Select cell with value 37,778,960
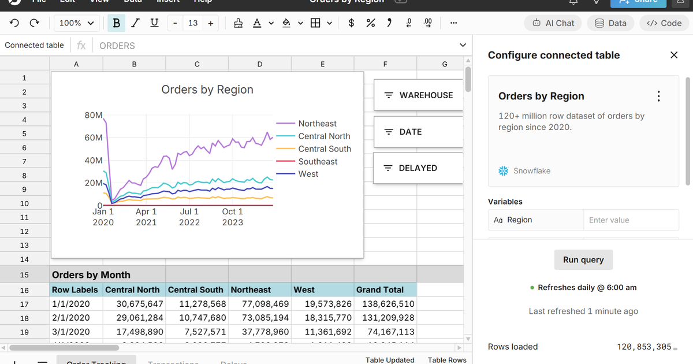 (260, 332)
